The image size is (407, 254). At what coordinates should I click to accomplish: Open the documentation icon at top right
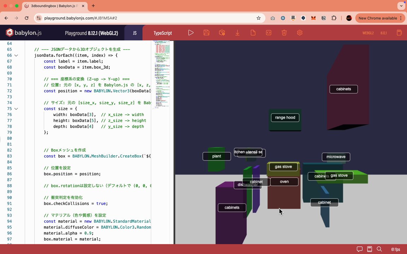400,33
